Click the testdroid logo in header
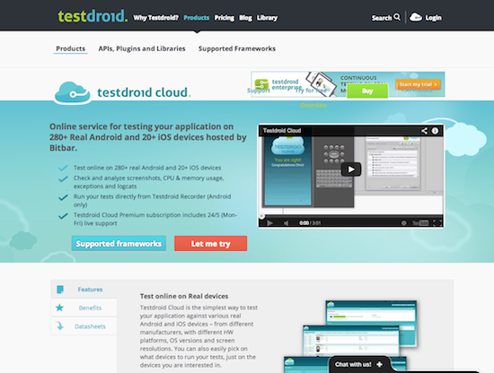The height and width of the screenshot is (373, 494). (93, 16)
